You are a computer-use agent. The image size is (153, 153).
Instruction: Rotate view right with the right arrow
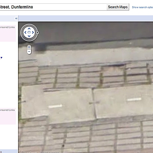(x=33, y=32)
